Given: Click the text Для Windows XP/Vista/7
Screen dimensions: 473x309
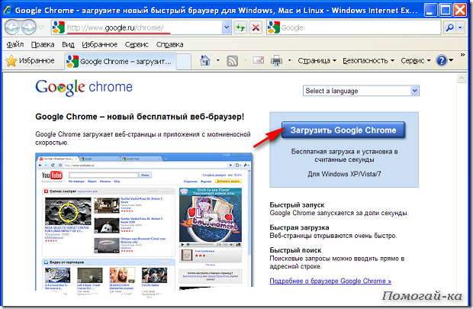Looking at the screenshot, I should (x=344, y=174).
